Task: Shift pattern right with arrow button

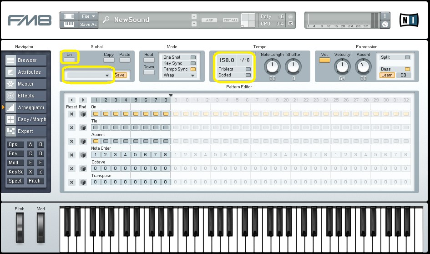Action: pyautogui.click(x=83, y=100)
